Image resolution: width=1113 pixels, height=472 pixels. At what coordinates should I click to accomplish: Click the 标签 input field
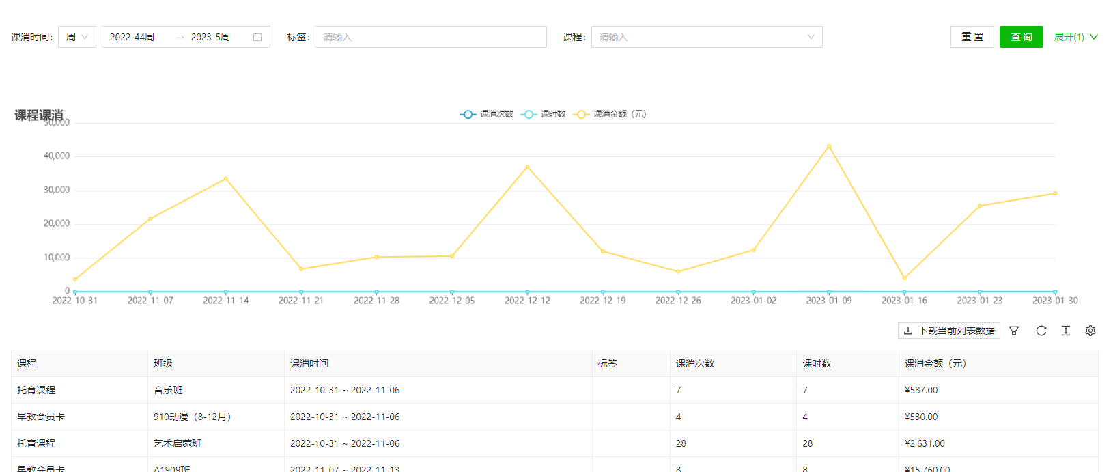tap(430, 37)
